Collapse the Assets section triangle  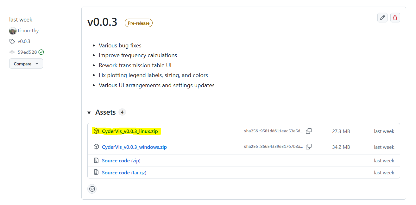pyautogui.click(x=89, y=113)
